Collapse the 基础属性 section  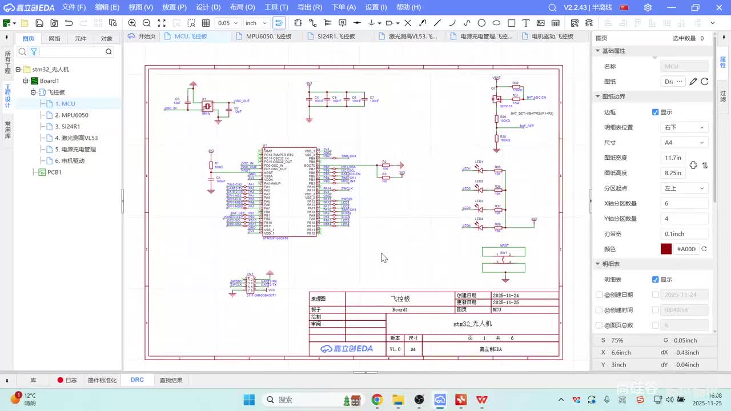point(598,51)
